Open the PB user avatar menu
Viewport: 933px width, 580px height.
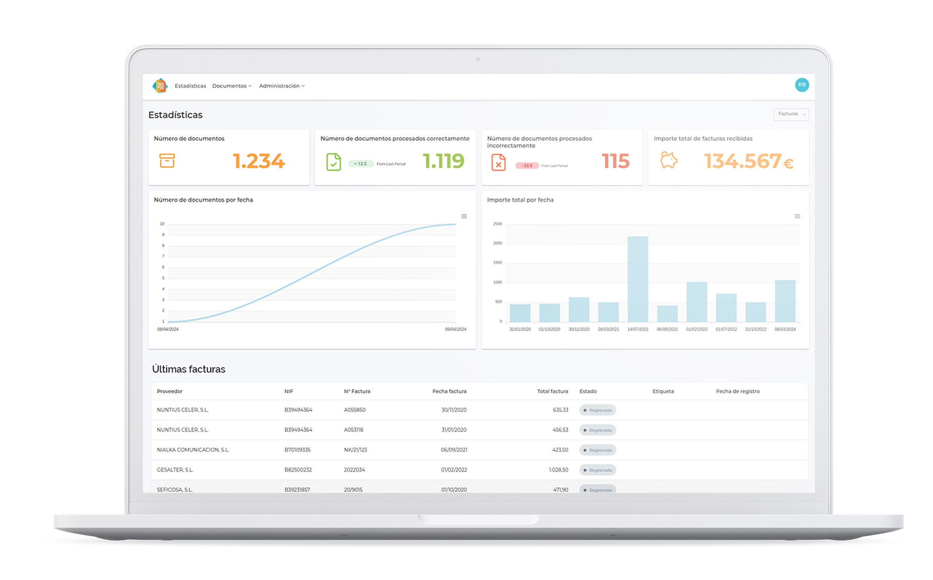(801, 85)
